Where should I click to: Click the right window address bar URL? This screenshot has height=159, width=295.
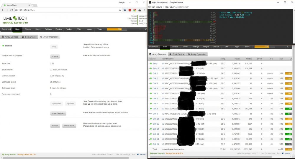click(176, 7)
